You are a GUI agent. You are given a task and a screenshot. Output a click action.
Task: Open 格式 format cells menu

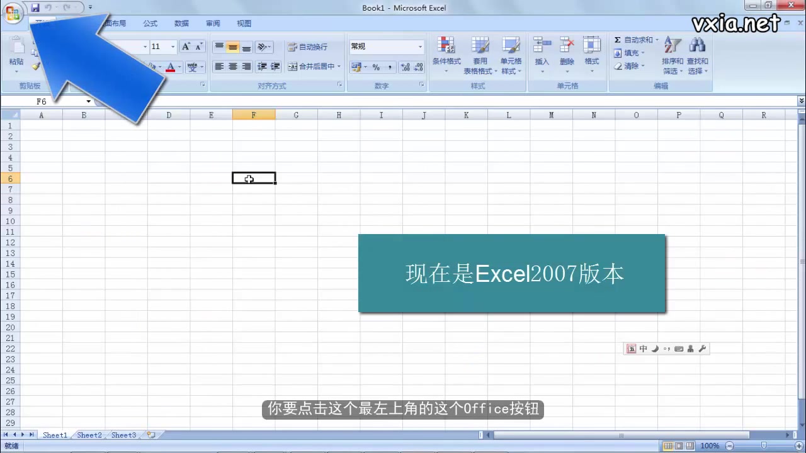[x=592, y=54]
